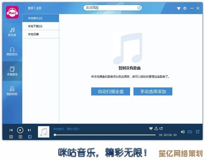Image resolution: width=205 pixels, height=160 pixels.
Task: Click the 暂时没有歌曲 heading
Action: pos(129,68)
